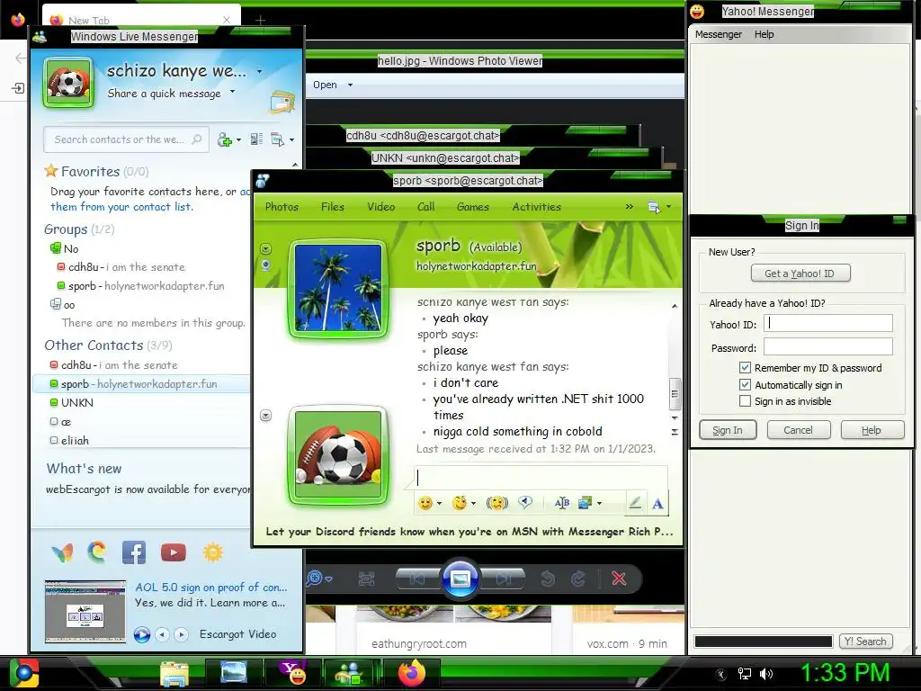Click the swirl icon next to MSN butterfly
921x691 pixels.
click(x=97, y=552)
